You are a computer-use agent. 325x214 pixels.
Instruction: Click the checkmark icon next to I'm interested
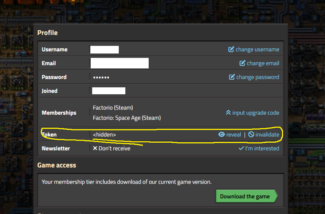coord(241,148)
